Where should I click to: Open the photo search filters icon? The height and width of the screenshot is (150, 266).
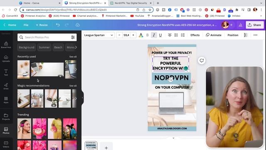(x=73, y=37)
